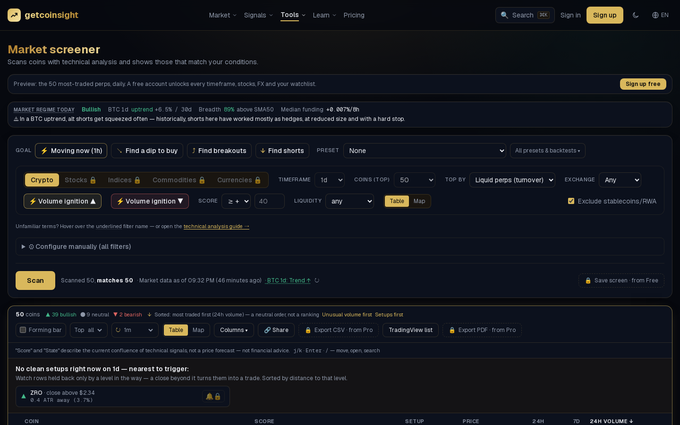Image resolution: width=680 pixels, height=425 pixels.
Task: Click the lock icon on Stocks tab
Action: 93,180
